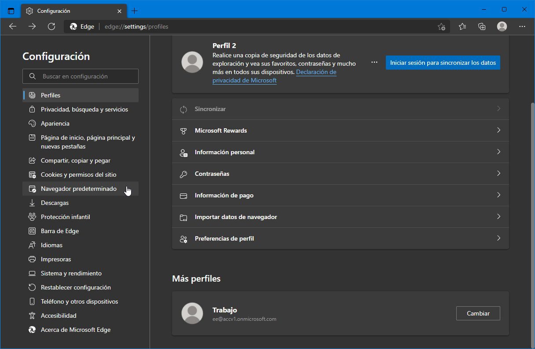Open Acerca de Microsoft Edge page
Viewport: 535px width, 349px height.
click(x=81, y=330)
